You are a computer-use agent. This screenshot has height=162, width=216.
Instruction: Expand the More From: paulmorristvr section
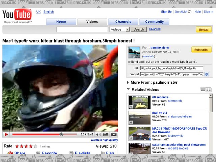point(128,82)
